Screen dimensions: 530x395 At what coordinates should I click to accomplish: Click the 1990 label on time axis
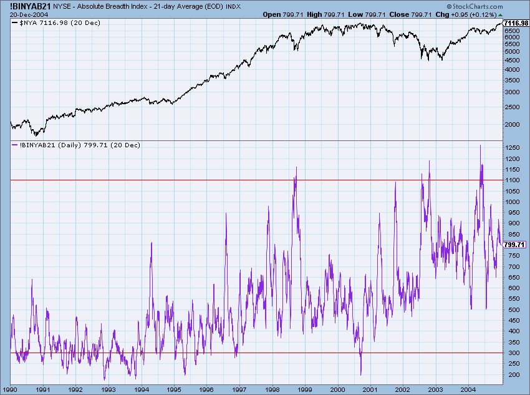pyautogui.click(x=10, y=389)
